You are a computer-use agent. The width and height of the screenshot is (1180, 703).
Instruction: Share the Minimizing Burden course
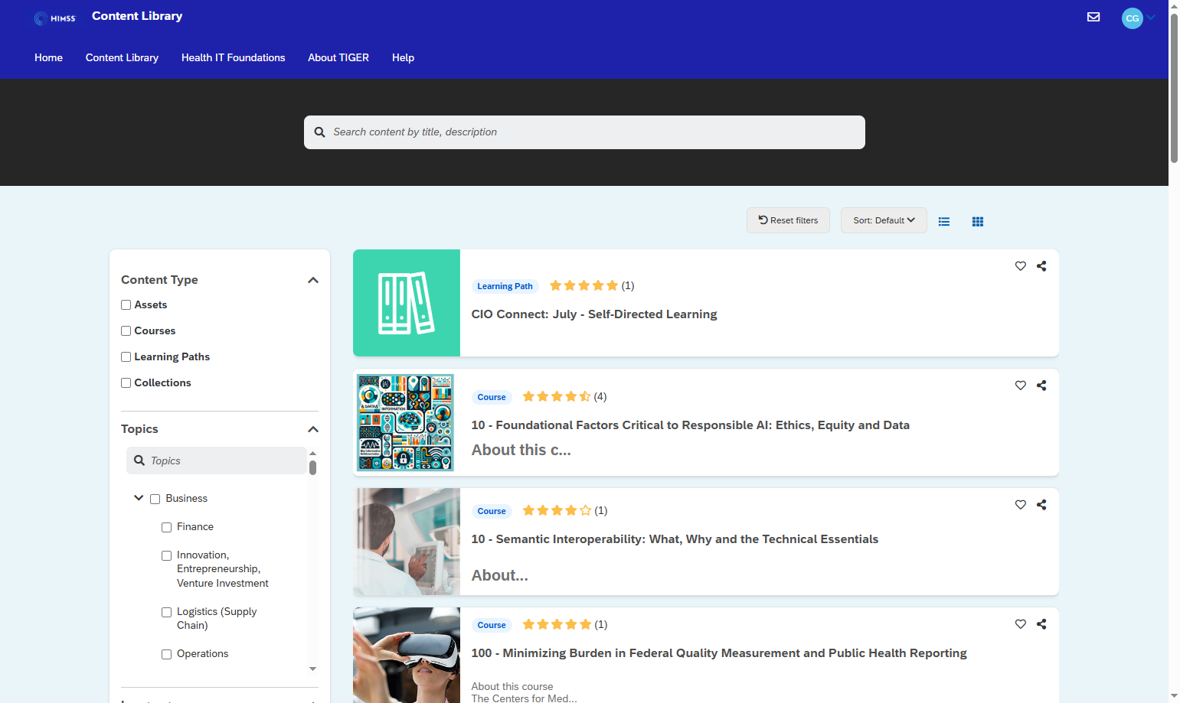click(x=1041, y=624)
